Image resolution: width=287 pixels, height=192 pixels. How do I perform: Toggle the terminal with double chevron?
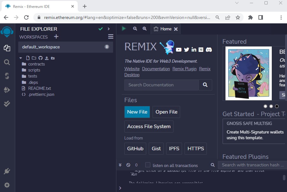(120, 165)
